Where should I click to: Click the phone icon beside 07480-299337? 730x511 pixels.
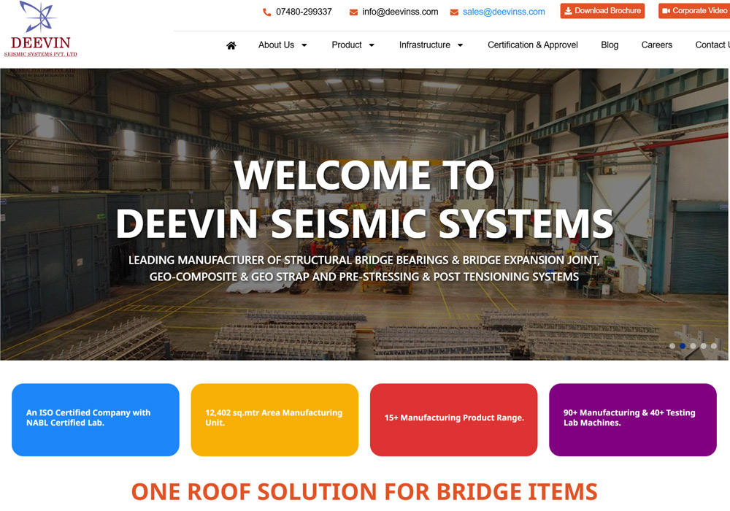click(266, 12)
